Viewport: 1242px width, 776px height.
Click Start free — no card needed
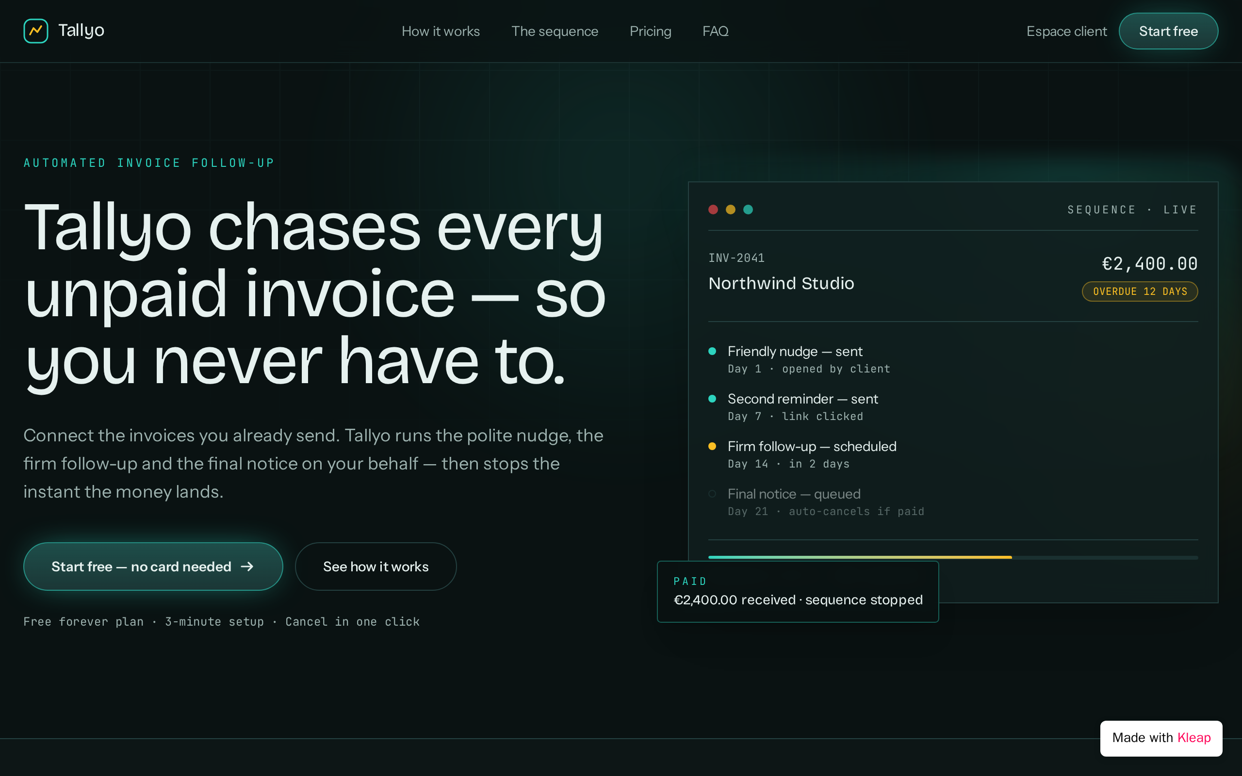pos(153,566)
